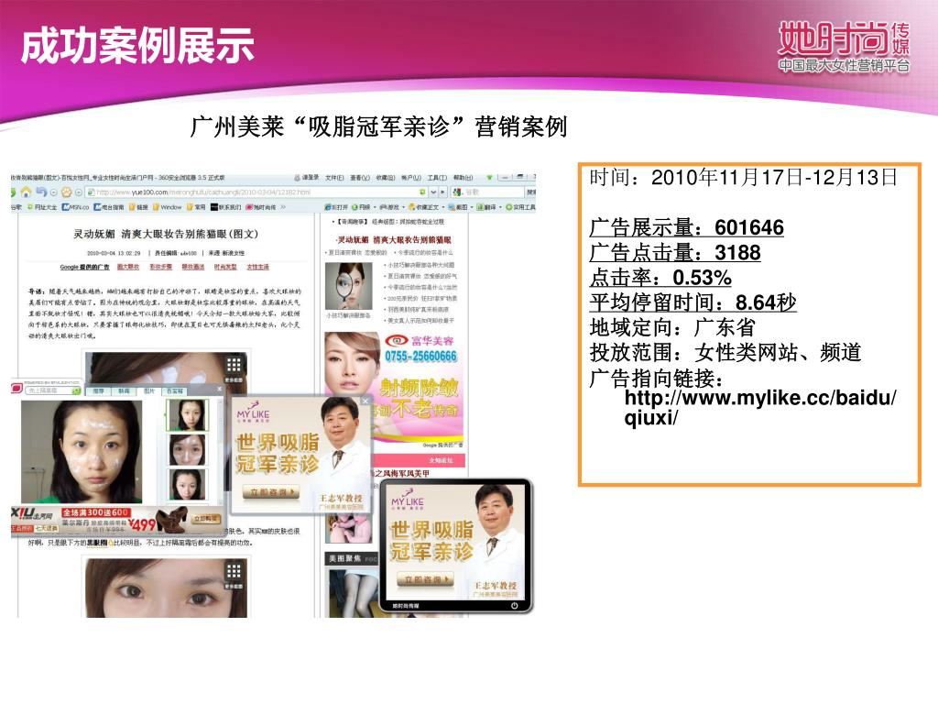
Task: Select the 百宝箱 tab in the popup
Action: coord(175,390)
